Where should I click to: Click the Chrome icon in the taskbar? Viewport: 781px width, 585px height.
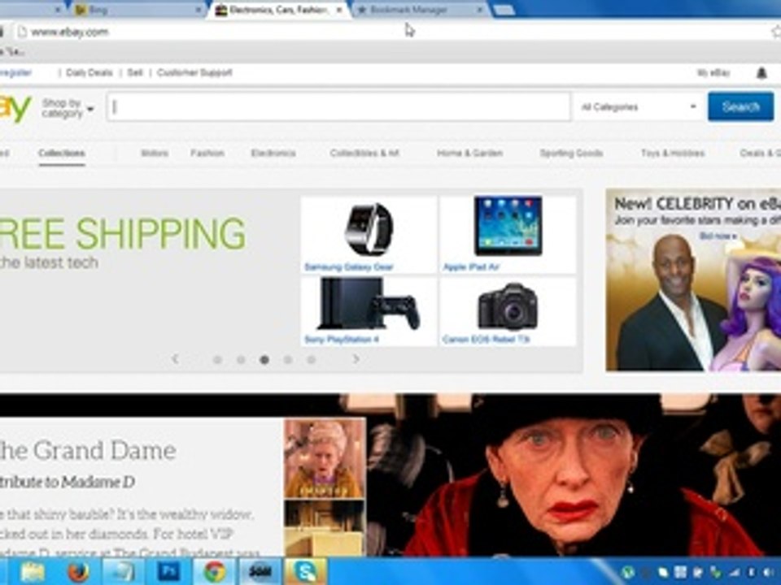(215, 572)
